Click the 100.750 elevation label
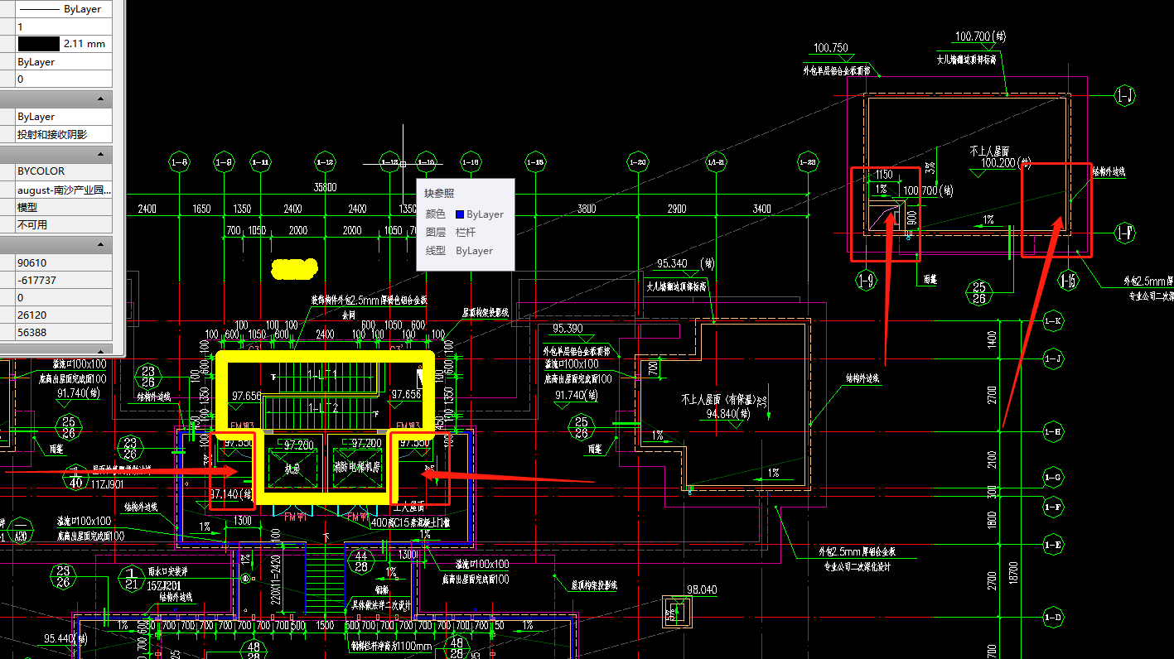Image resolution: width=1174 pixels, height=659 pixels. pyautogui.click(x=831, y=48)
